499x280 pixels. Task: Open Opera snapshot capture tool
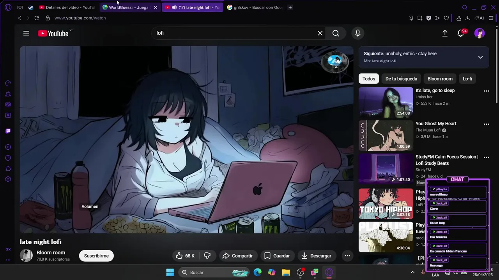420,18
